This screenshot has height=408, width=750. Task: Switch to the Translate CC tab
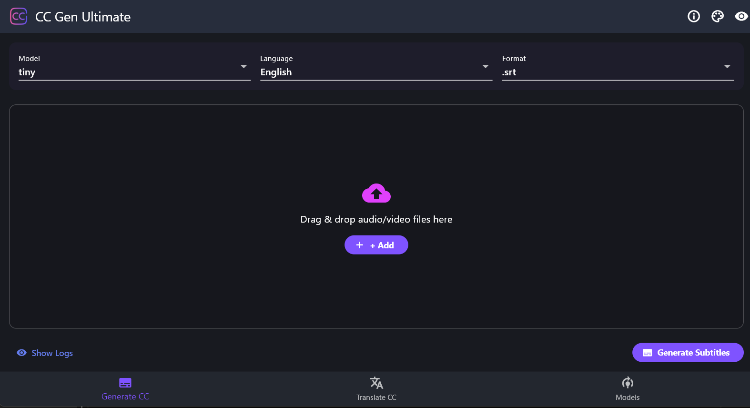(x=376, y=389)
